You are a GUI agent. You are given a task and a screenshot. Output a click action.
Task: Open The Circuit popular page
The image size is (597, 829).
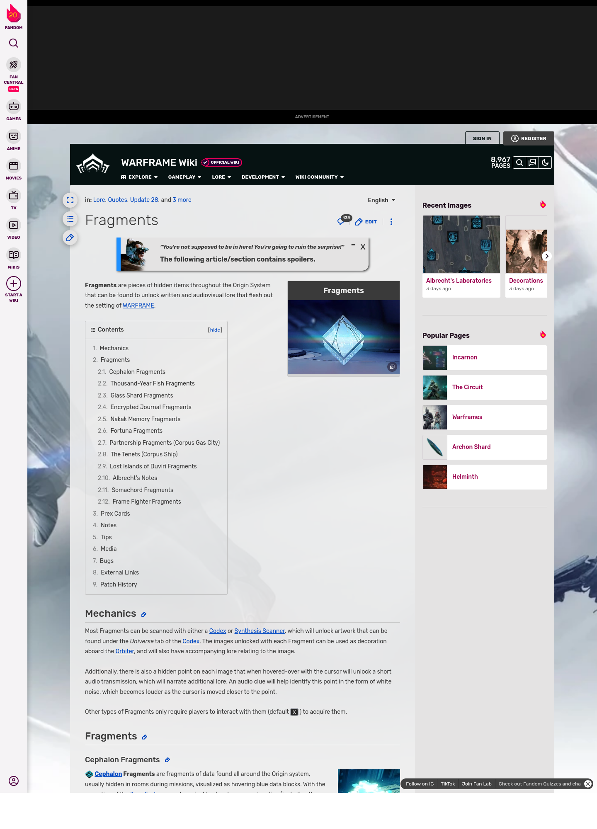coord(485,388)
